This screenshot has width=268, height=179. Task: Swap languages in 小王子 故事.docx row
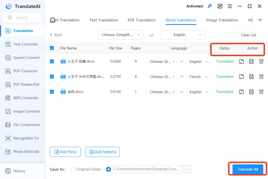181,61
